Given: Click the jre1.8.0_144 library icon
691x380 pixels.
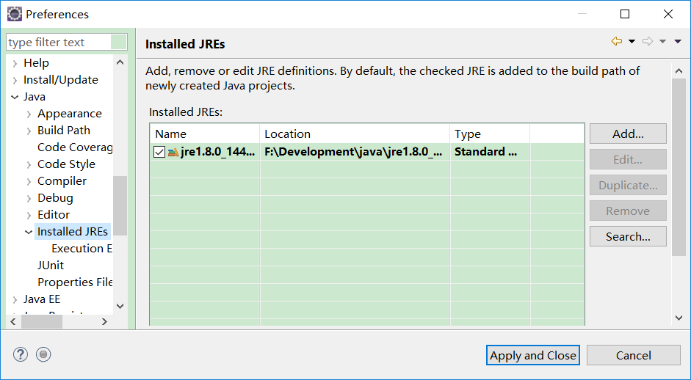Looking at the screenshot, I should pos(173,153).
